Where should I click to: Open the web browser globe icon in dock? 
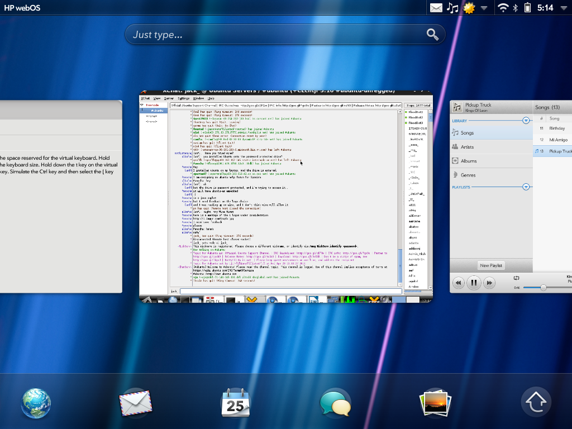click(x=36, y=403)
